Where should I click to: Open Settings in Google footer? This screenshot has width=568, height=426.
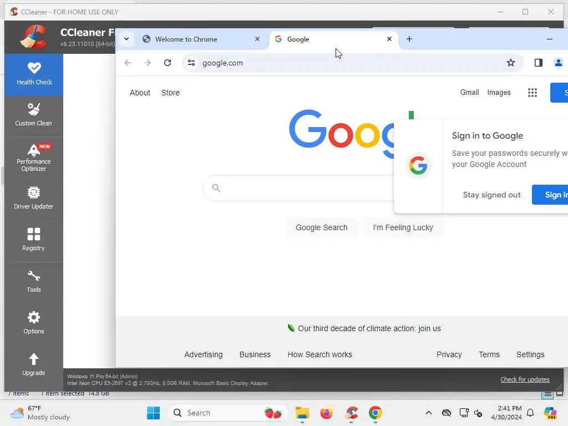click(x=530, y=354)
